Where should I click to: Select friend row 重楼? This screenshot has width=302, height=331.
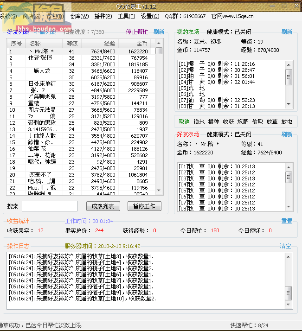(81, 103)
